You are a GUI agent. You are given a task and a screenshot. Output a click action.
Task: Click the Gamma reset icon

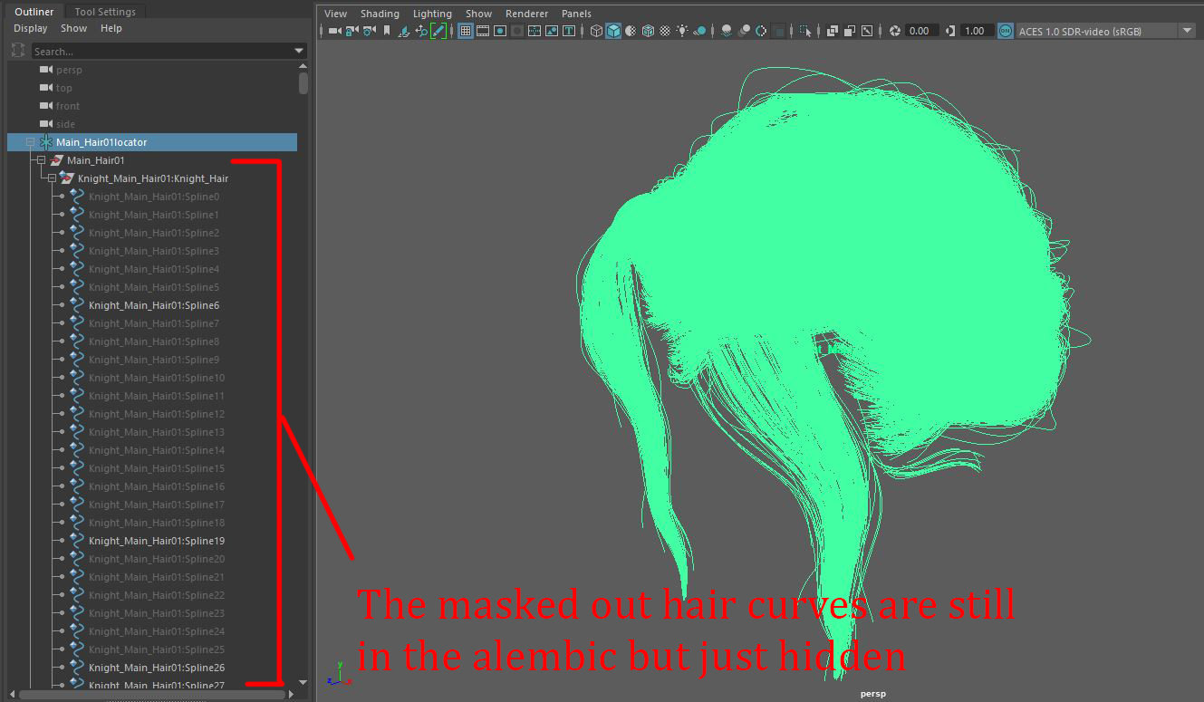pyautogui.click(x=950, y=31)
